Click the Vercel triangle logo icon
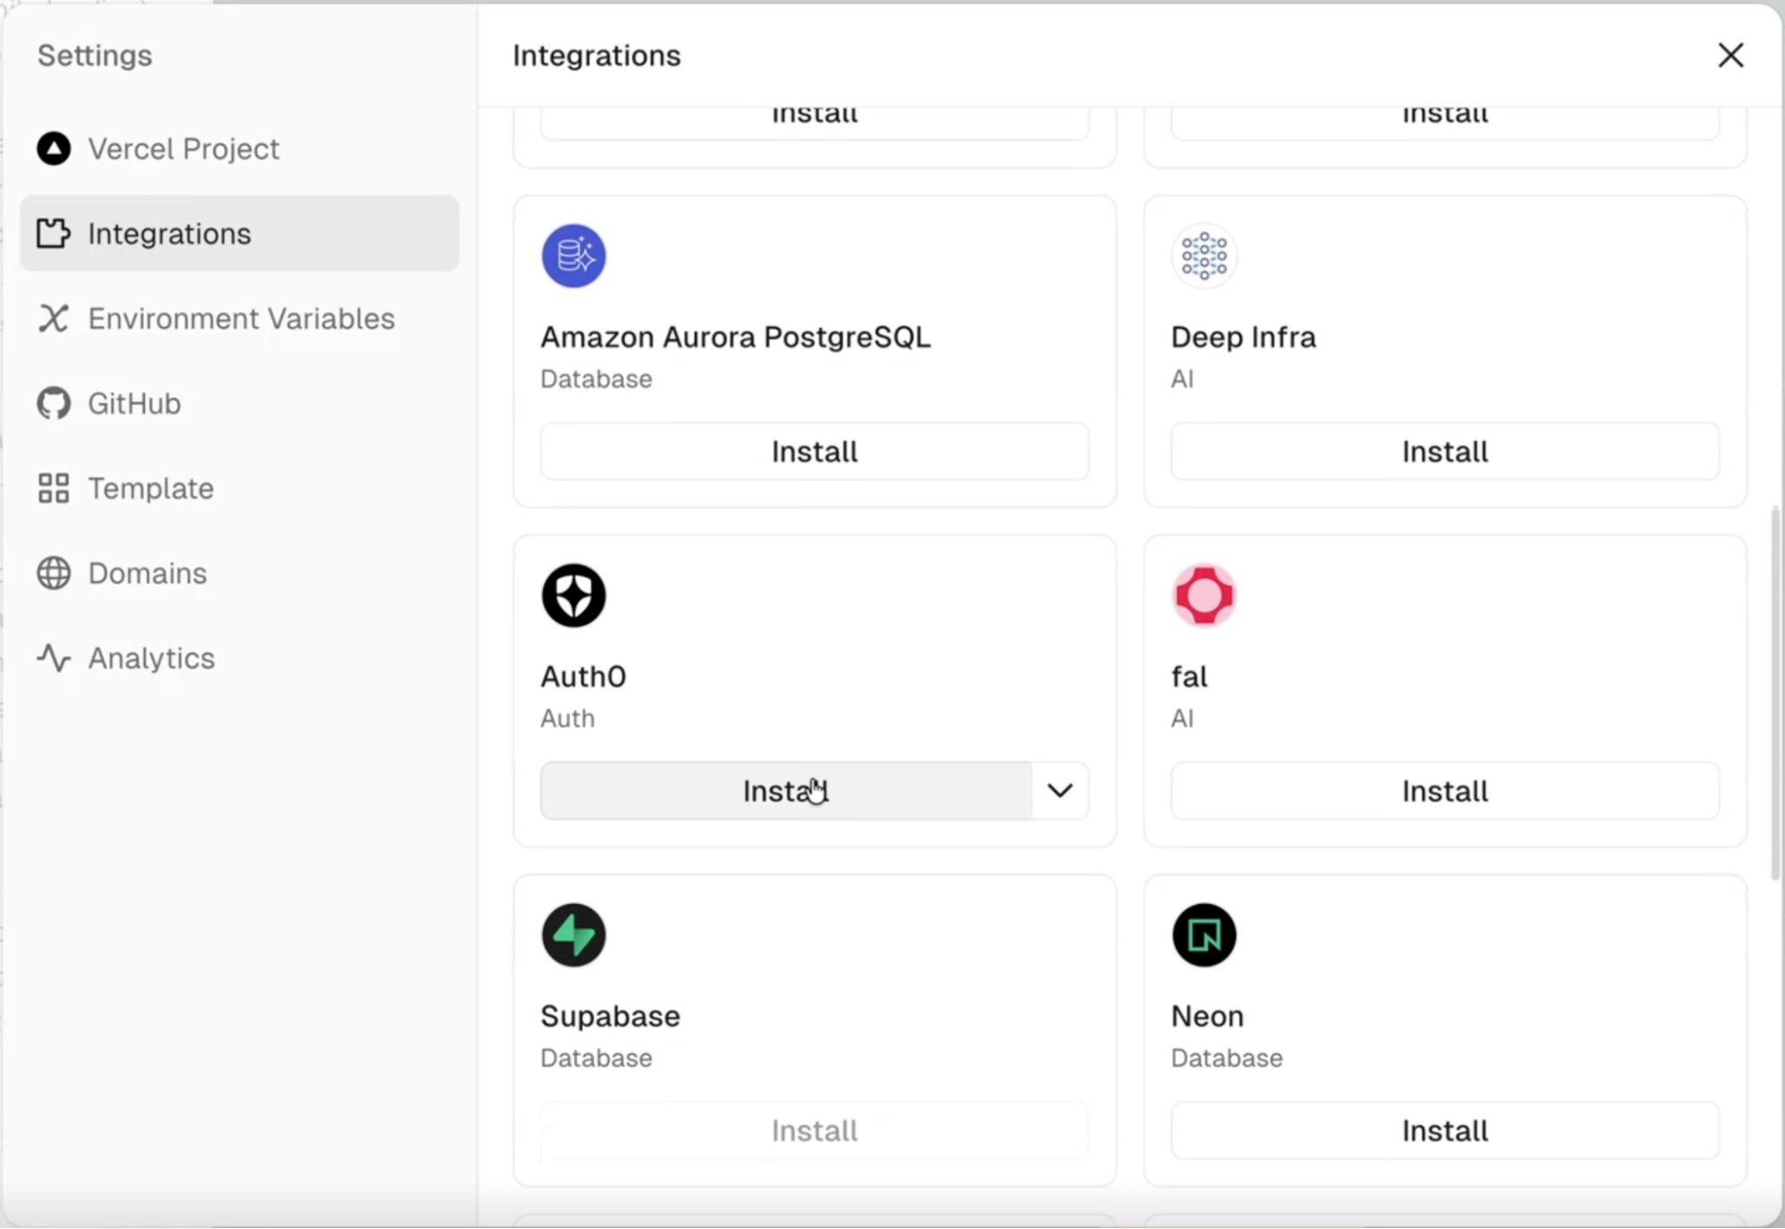Screen dimensions: 1785x1229 [54, 149]
